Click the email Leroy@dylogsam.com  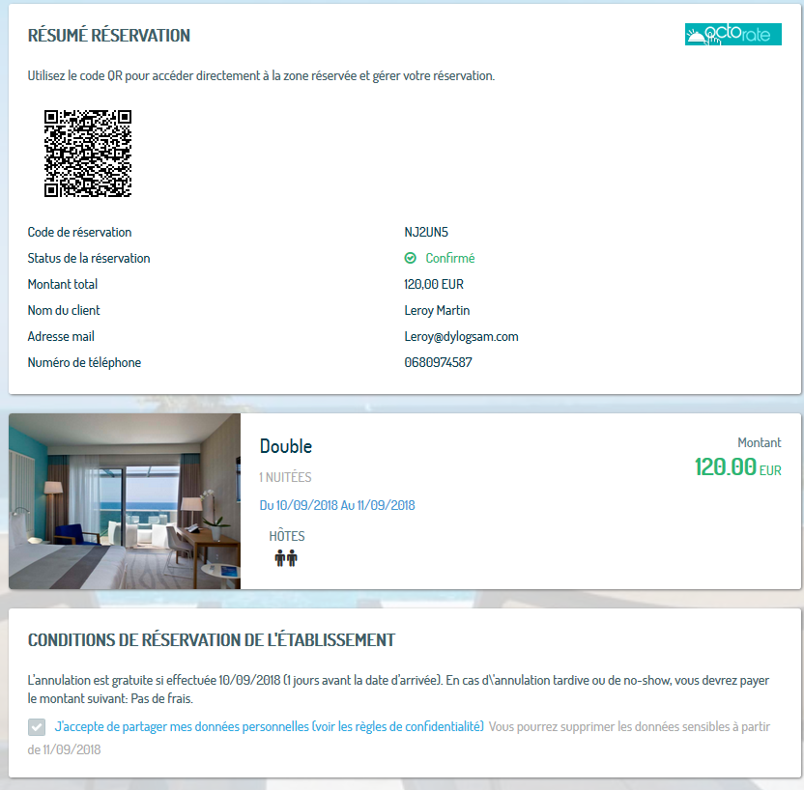point(461,337)
